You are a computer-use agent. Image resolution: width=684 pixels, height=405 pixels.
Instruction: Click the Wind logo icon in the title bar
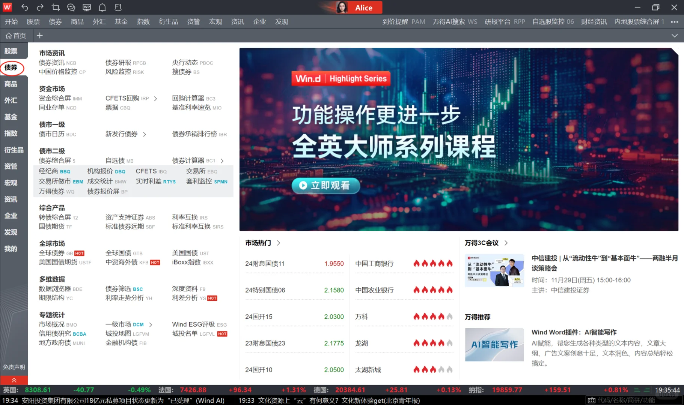pos(7,7)
